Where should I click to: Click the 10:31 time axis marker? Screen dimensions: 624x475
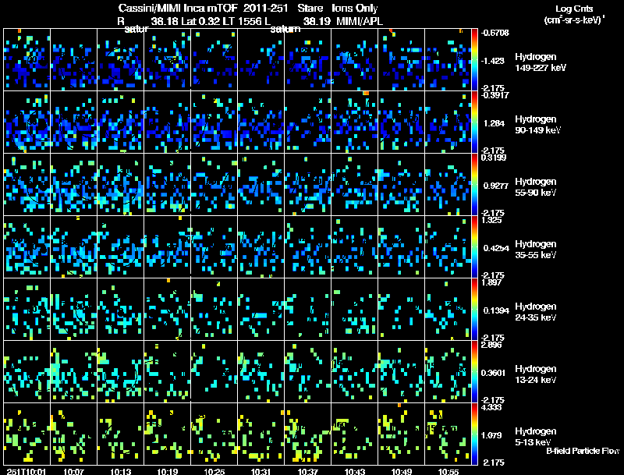click(x=261, y=471)
